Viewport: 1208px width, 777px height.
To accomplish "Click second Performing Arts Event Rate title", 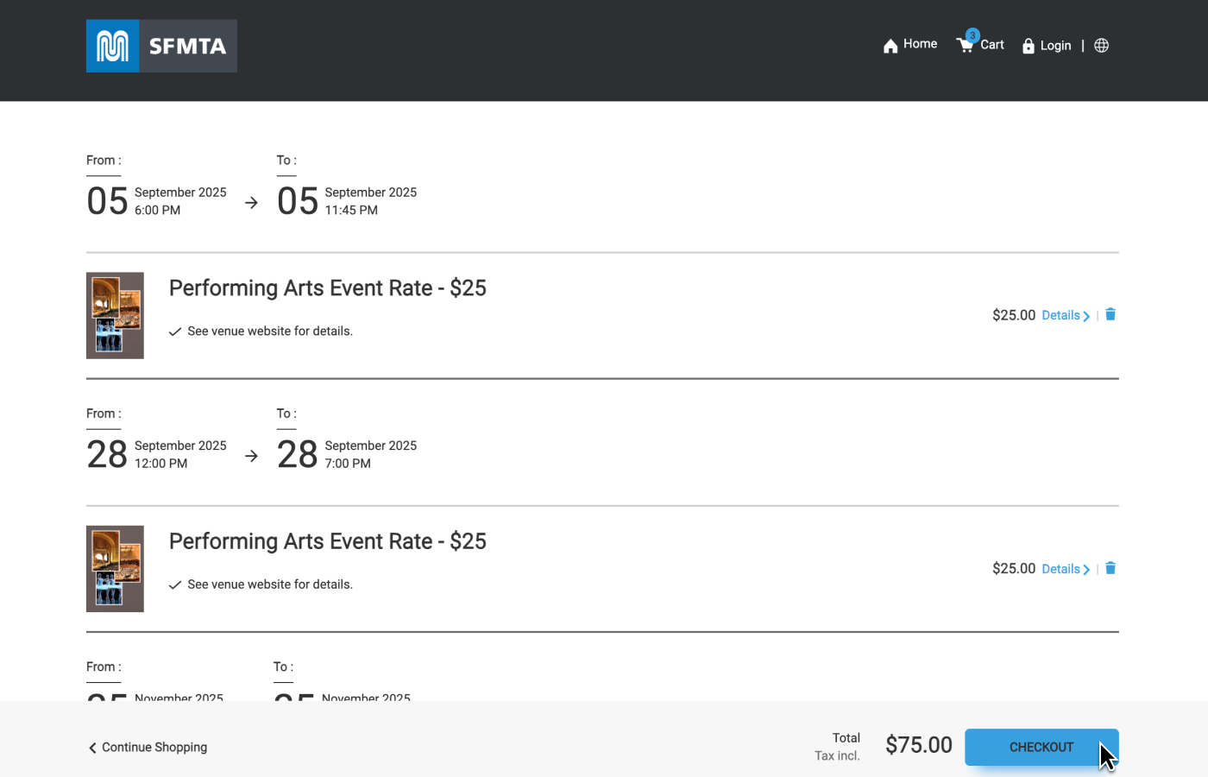I will (x=327, y=541).
